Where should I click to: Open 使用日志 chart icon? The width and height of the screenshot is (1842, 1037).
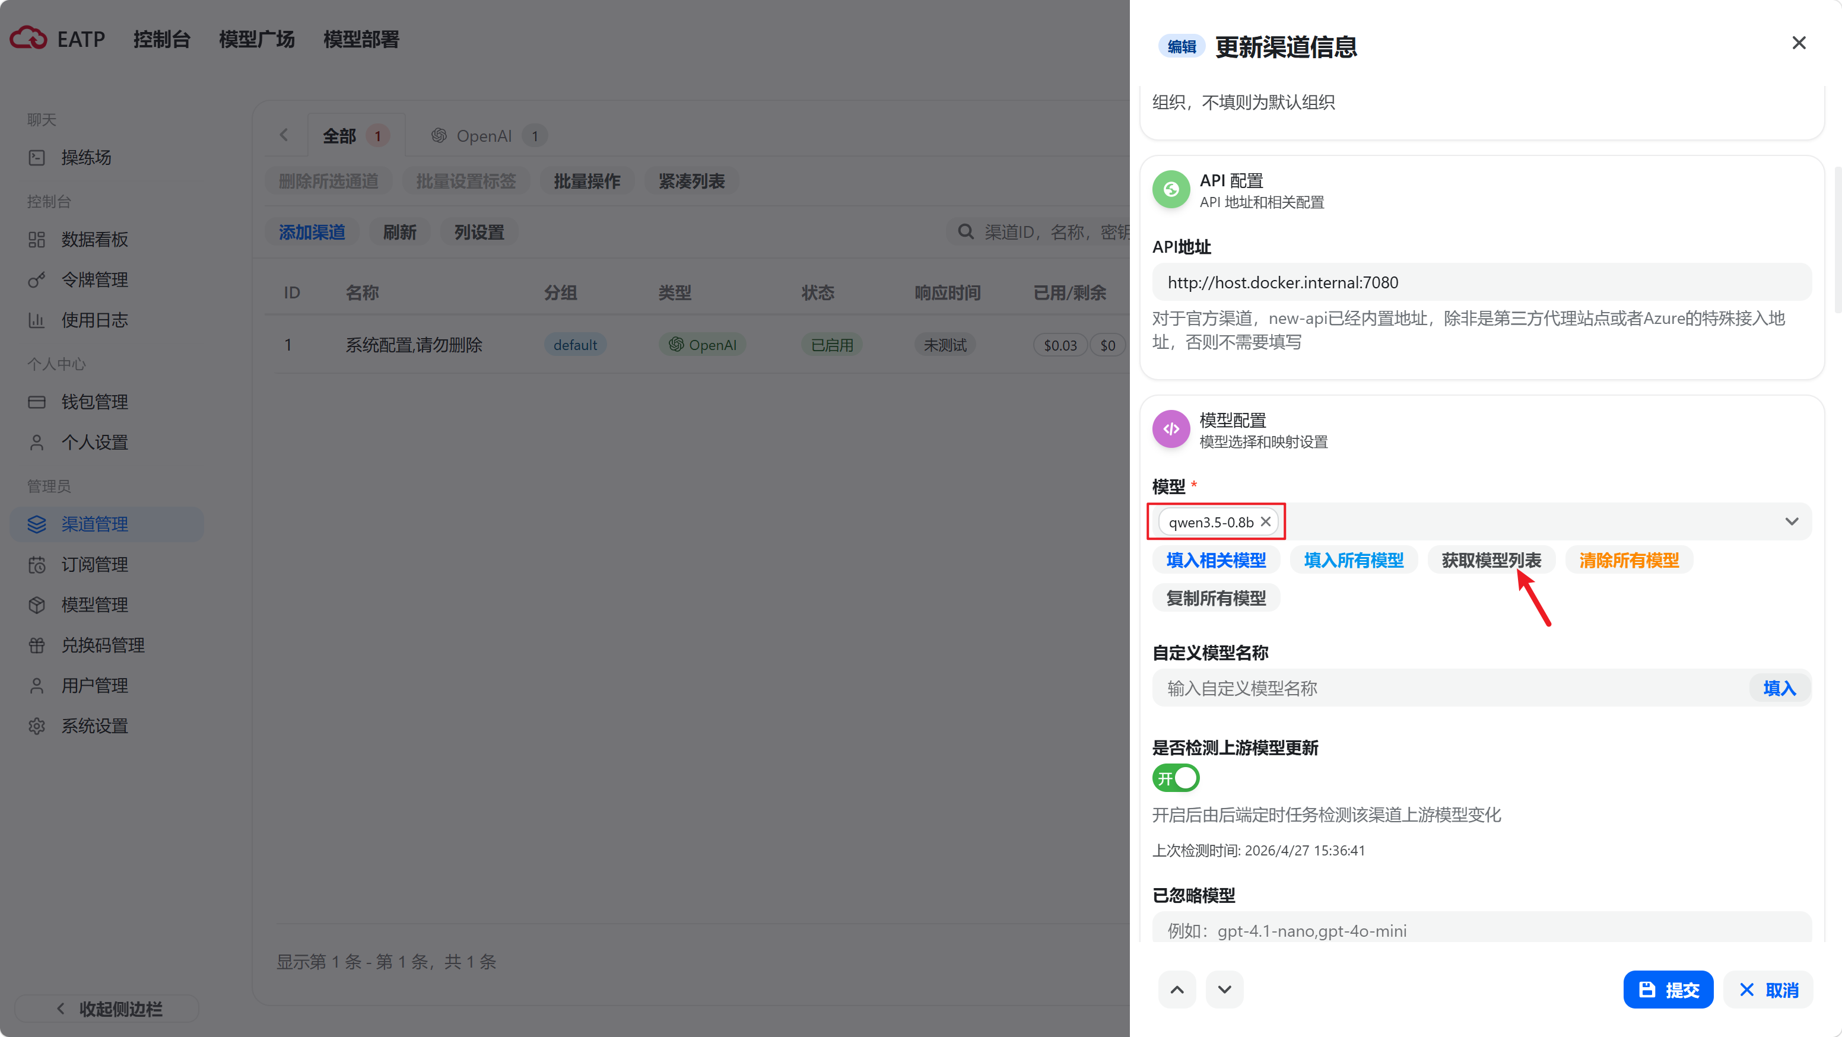pos(36,320)
